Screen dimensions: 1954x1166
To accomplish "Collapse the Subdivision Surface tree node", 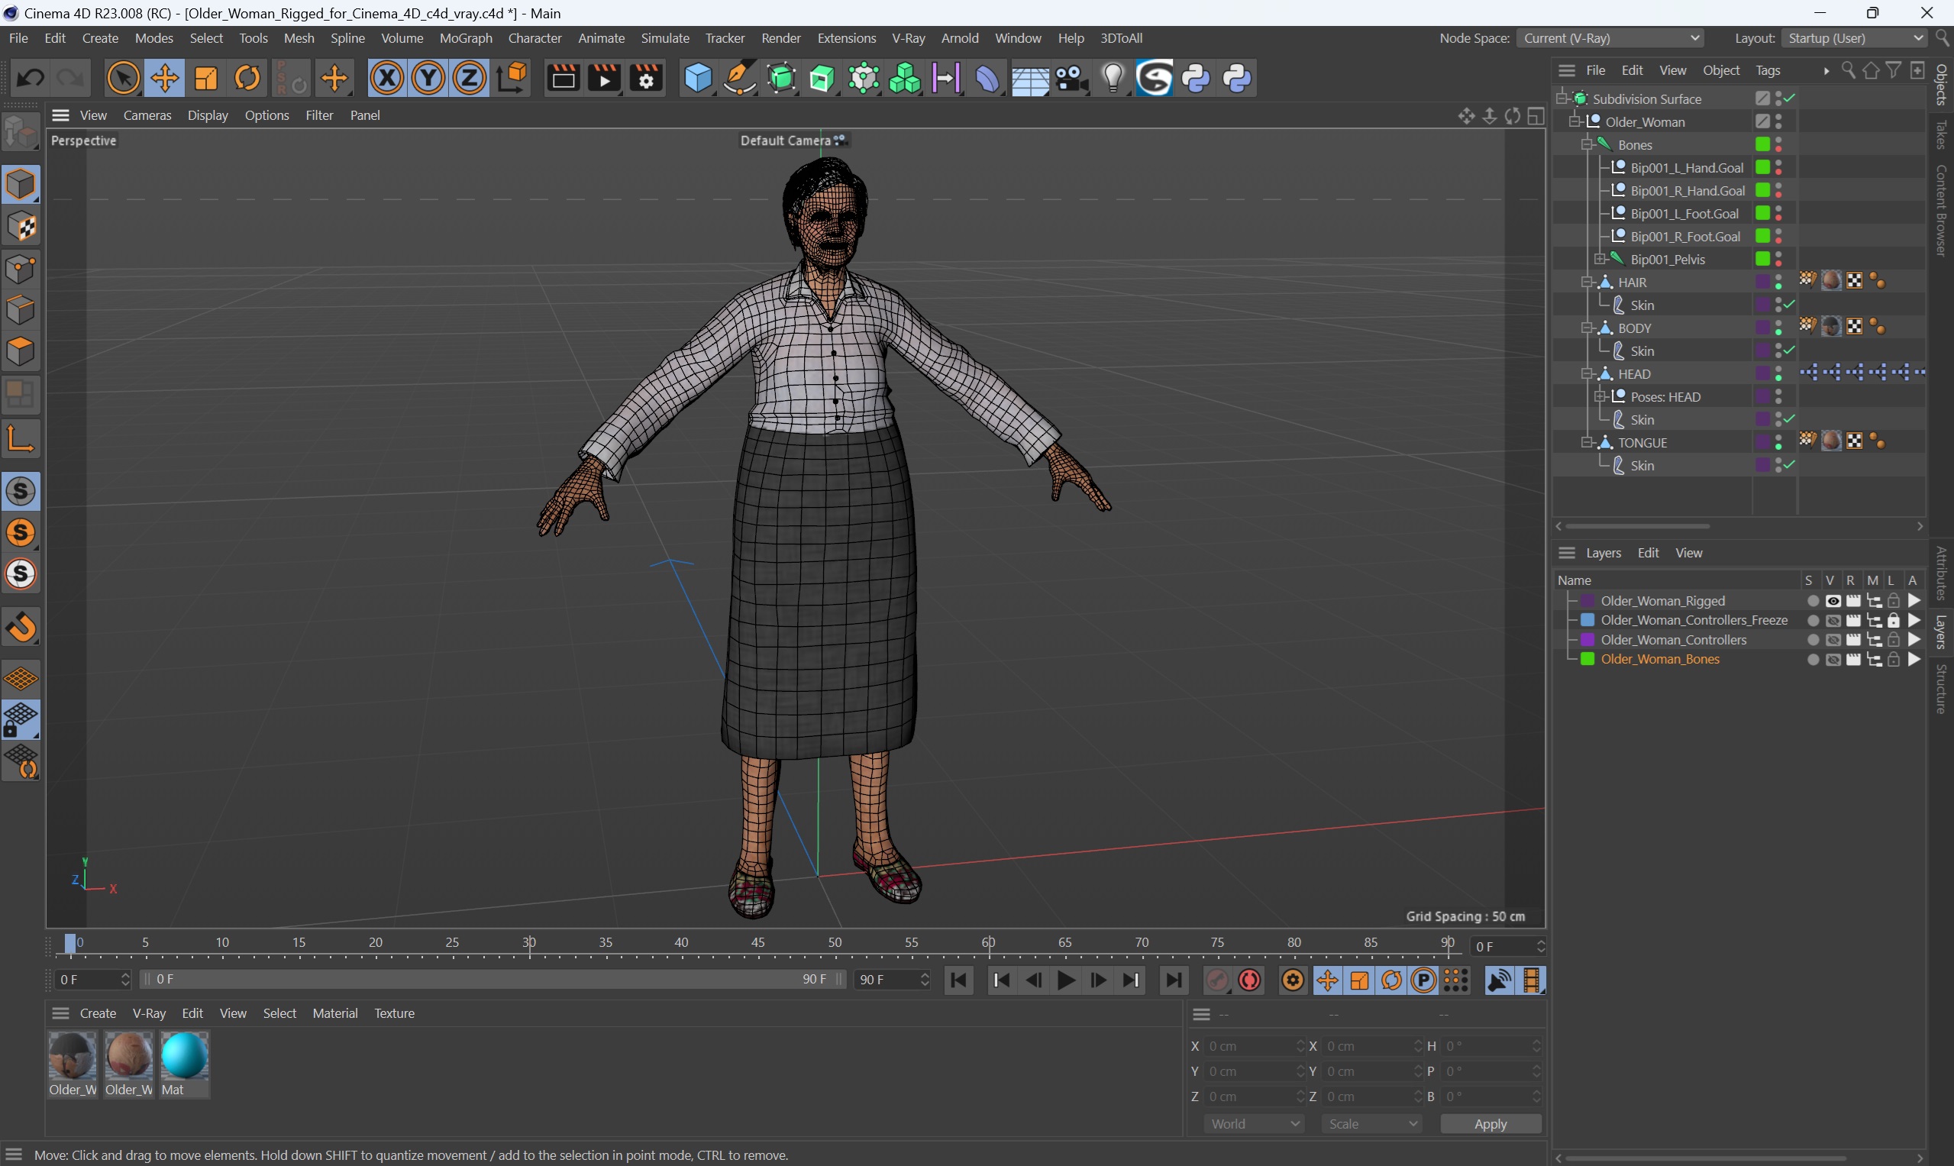I will coord(1563,99).
